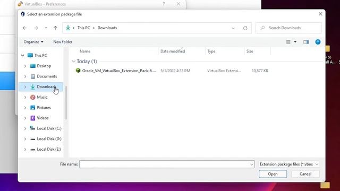Screen dimensions: 340x191
Task: Go up one folder level
Action: [55, 28]
